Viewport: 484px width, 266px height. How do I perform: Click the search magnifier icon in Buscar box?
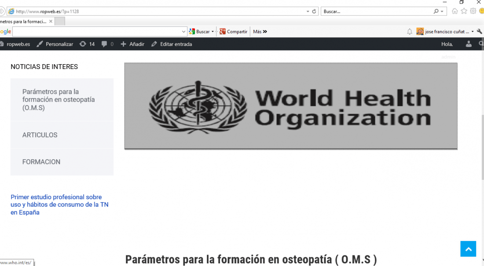pyautogui.click(x=436, y=11)
